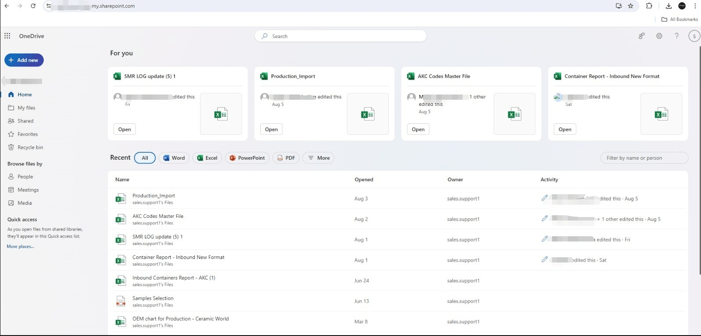Go to Home in the sidebar
Viewport: 701px width, 336px height.
click(x=25, y=94)
